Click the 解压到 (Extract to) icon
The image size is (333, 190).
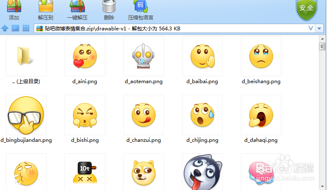pyautogui.click(x=46, y=6)
